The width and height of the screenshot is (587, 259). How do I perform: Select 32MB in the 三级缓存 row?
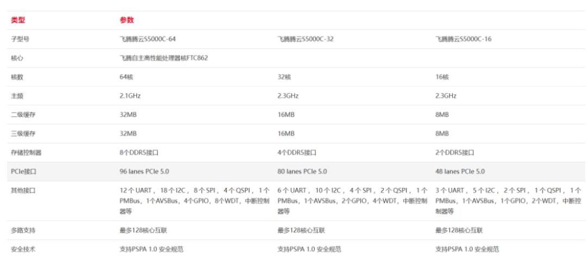128,134
